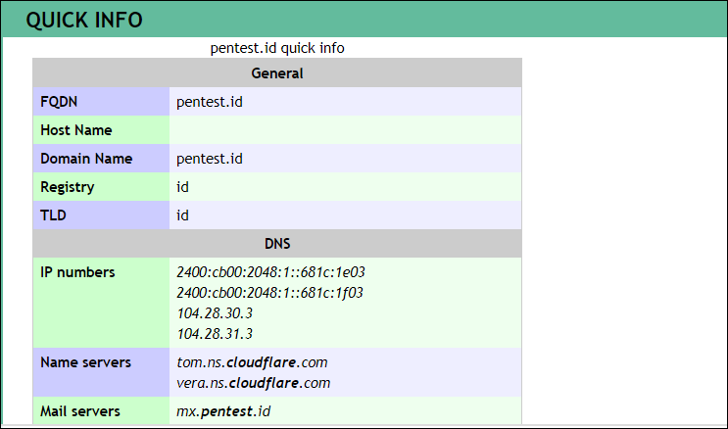Click the General section header
The height and width of the screenshot is (429, 728).
[x=277, y=72]
